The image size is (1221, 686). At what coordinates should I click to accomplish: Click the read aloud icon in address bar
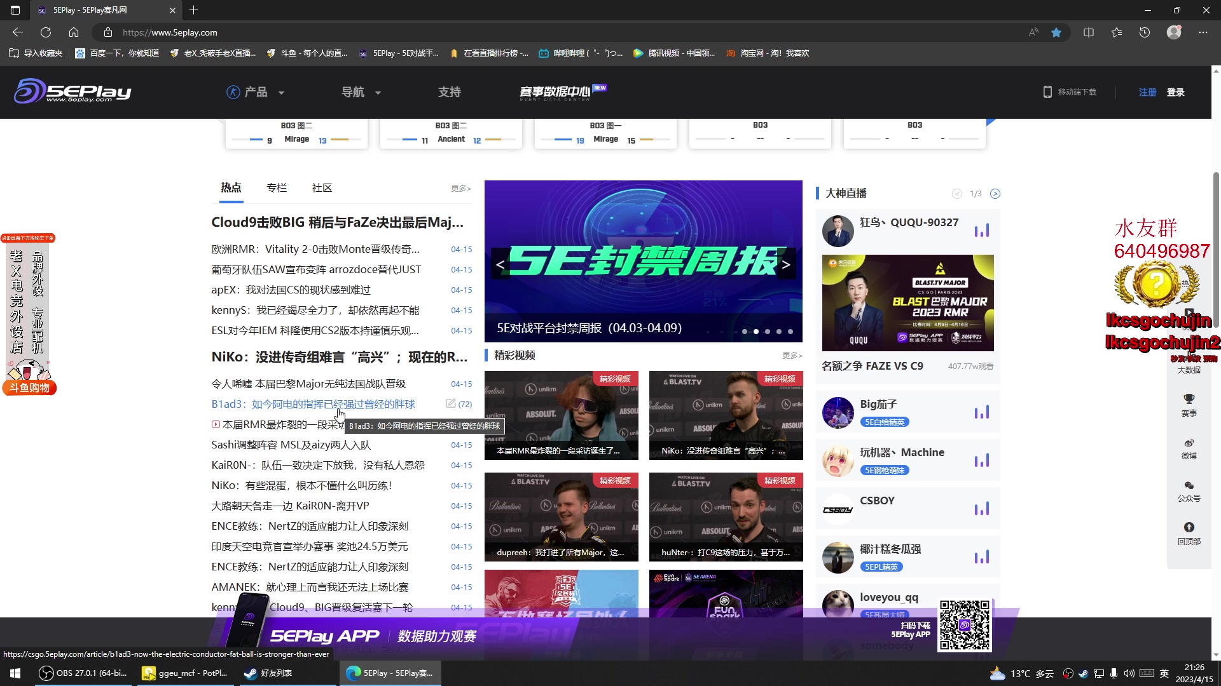point(1033,32)
